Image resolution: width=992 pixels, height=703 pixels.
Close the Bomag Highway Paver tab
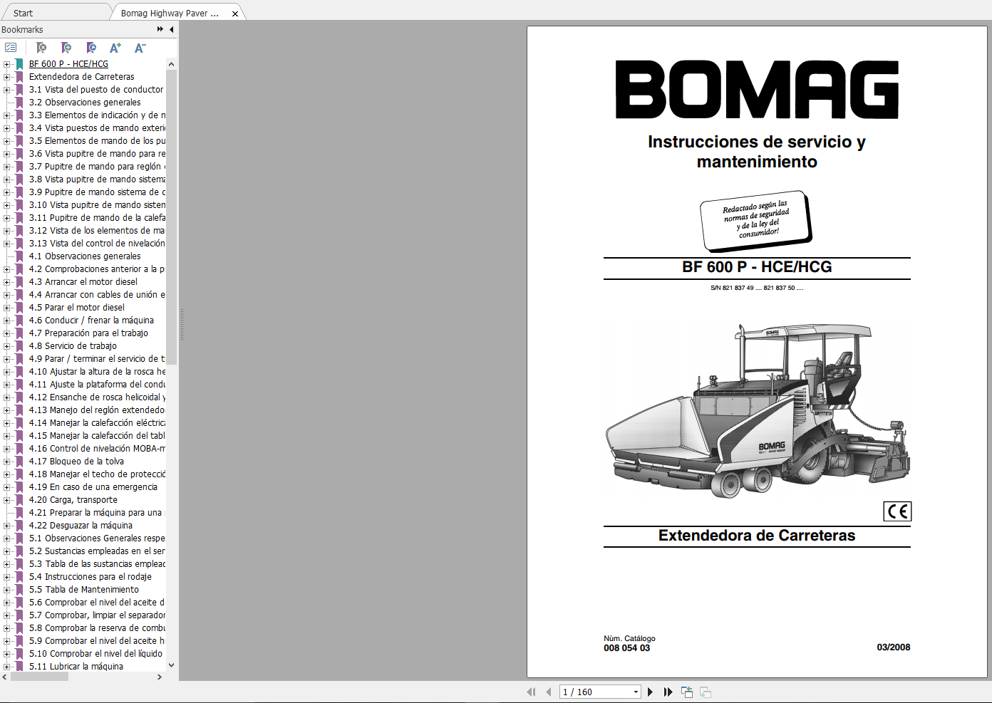pyautogui.click(x=235, y=14)
